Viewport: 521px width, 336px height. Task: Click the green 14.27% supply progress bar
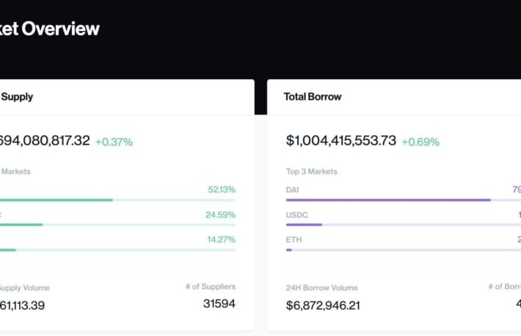coord(117,250)
